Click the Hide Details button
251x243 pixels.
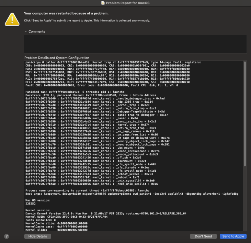coord(38,236)
